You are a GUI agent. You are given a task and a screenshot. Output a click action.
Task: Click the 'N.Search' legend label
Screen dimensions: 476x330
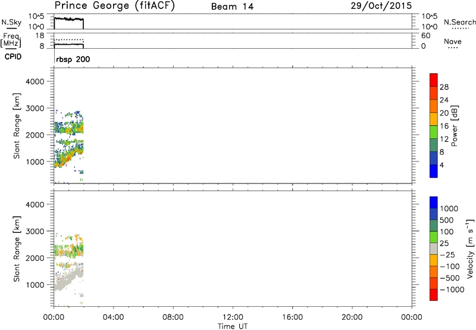click(459, 22)
